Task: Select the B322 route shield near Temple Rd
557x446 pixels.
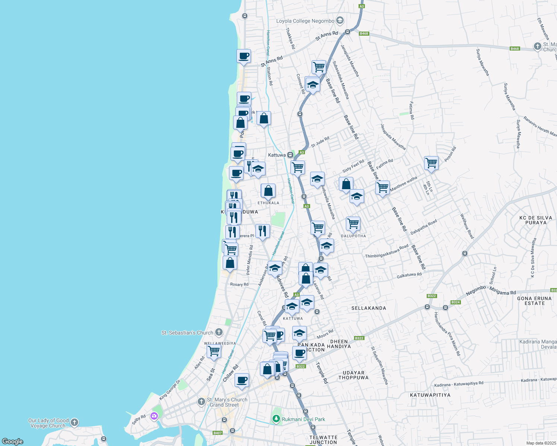Action: [x=300, y=367]
